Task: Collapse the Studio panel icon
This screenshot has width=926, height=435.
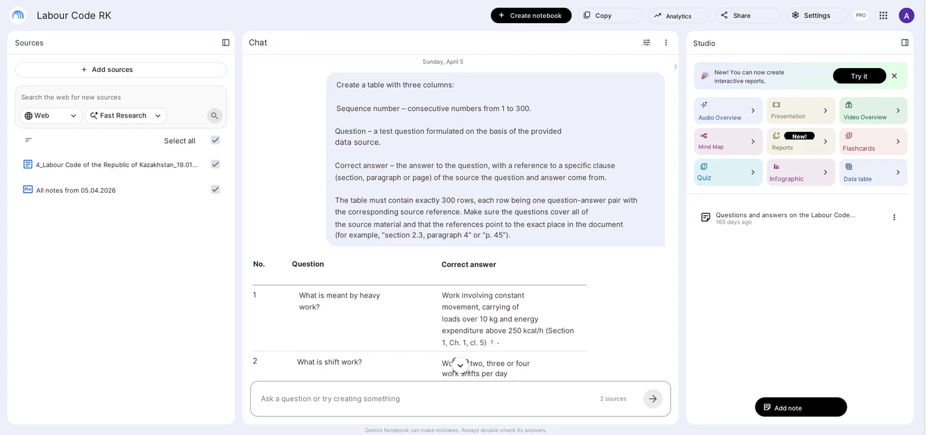Action: 905,42
